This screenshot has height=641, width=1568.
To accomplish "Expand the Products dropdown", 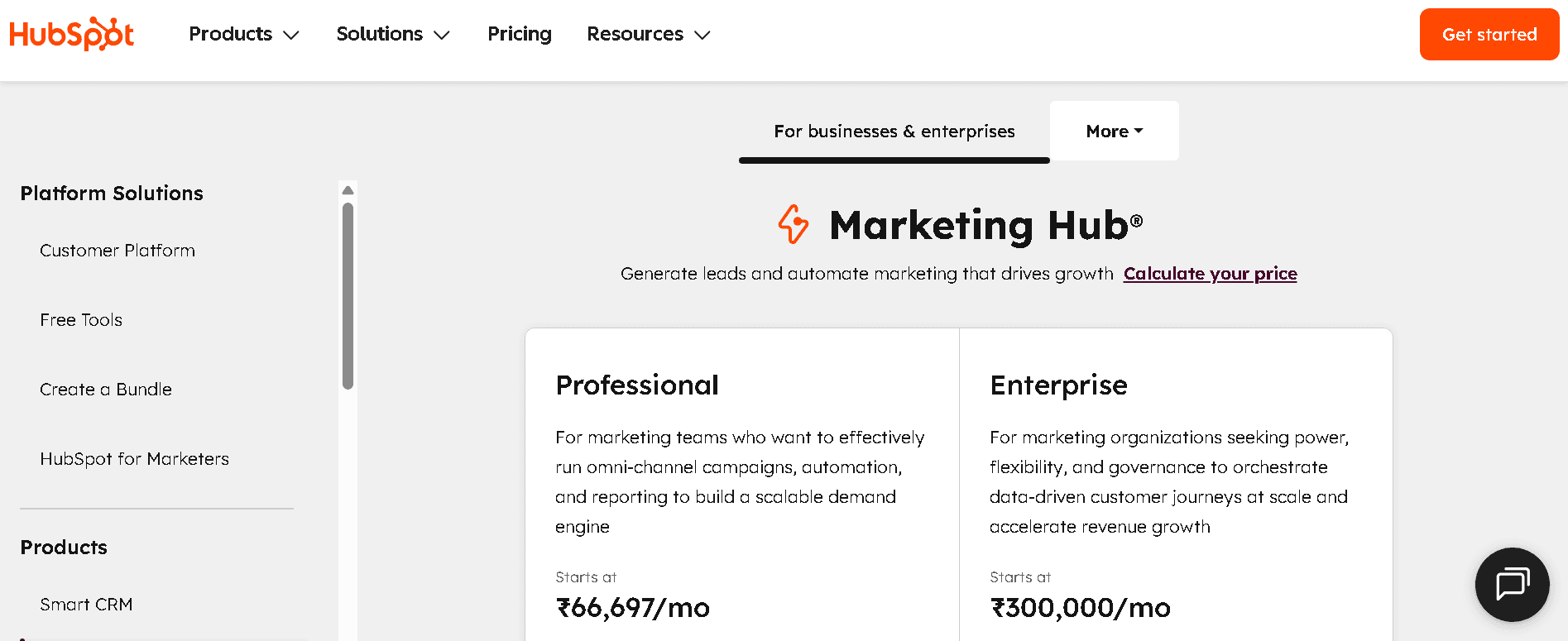I will click(x=243, y=34).
